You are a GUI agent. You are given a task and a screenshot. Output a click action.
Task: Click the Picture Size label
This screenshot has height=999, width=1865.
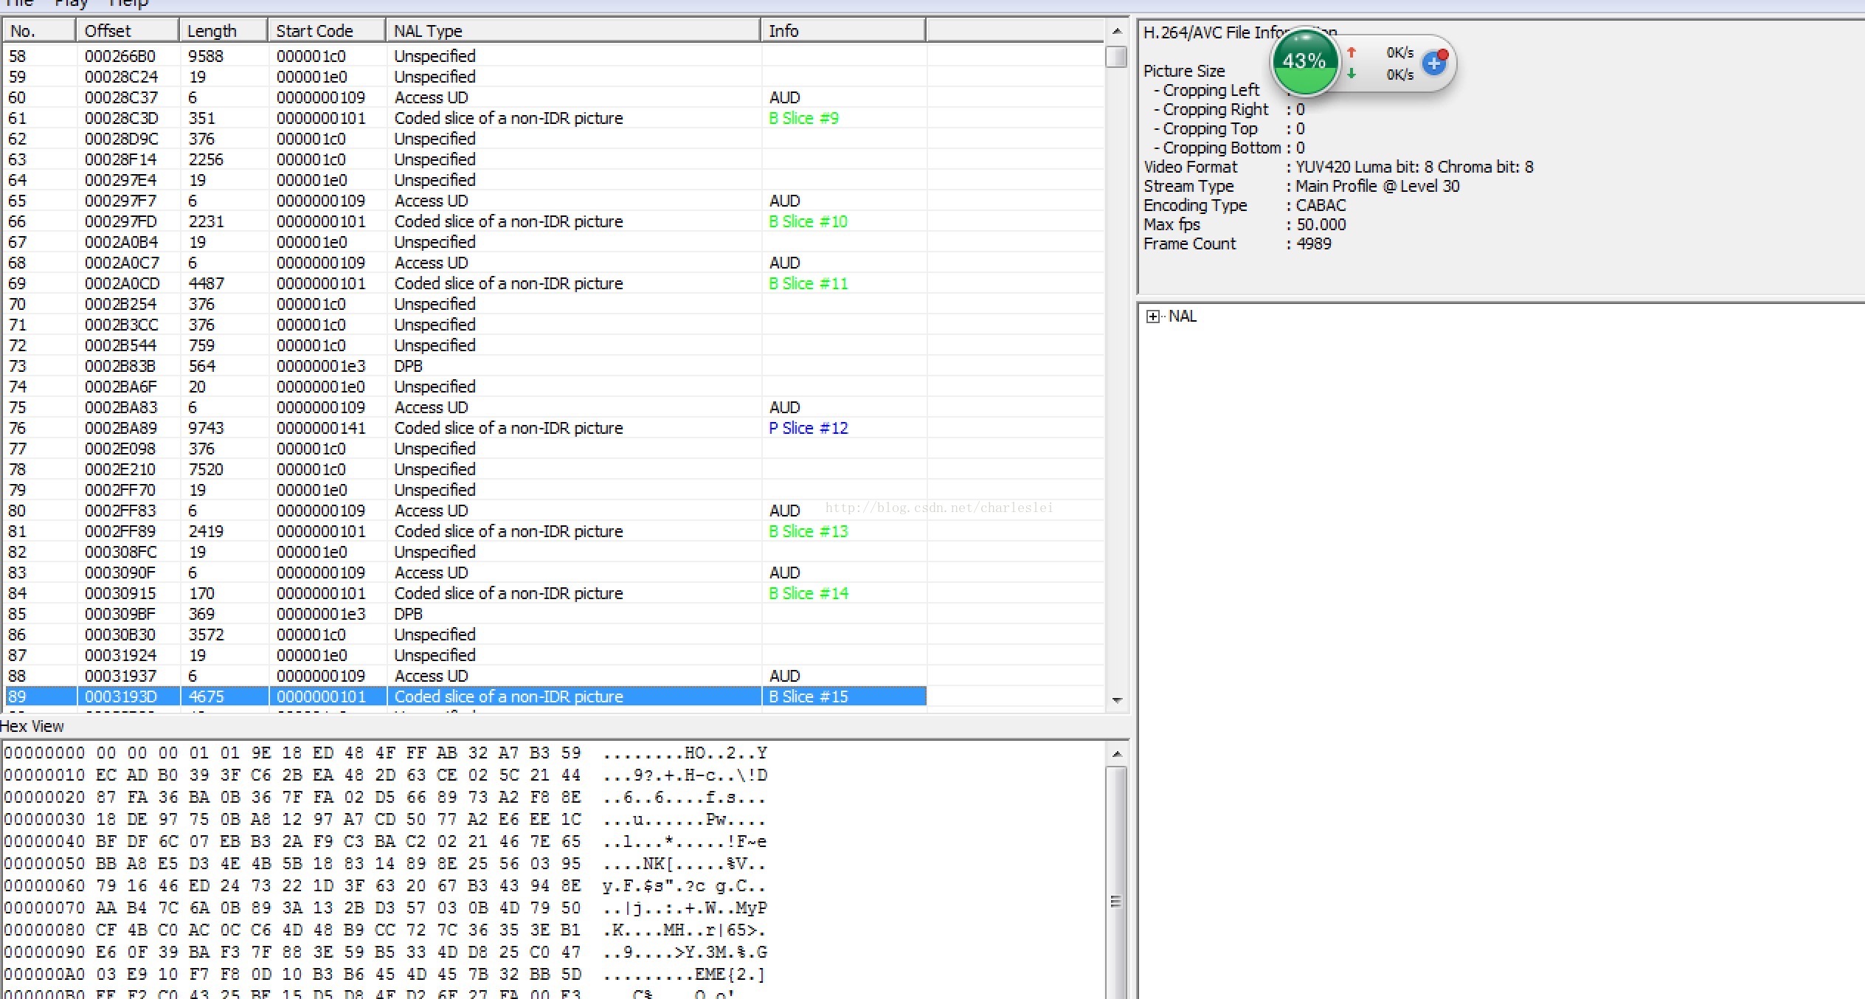[x=1184, y=71]
